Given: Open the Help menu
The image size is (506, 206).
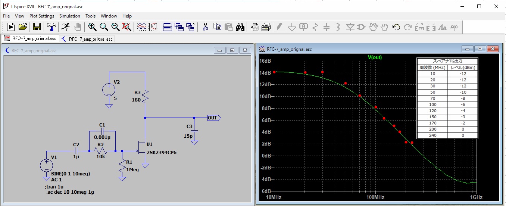Looking at the screenshot, I should tap(127, 16).
